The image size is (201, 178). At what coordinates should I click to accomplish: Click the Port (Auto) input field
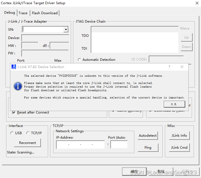[119, 145]
